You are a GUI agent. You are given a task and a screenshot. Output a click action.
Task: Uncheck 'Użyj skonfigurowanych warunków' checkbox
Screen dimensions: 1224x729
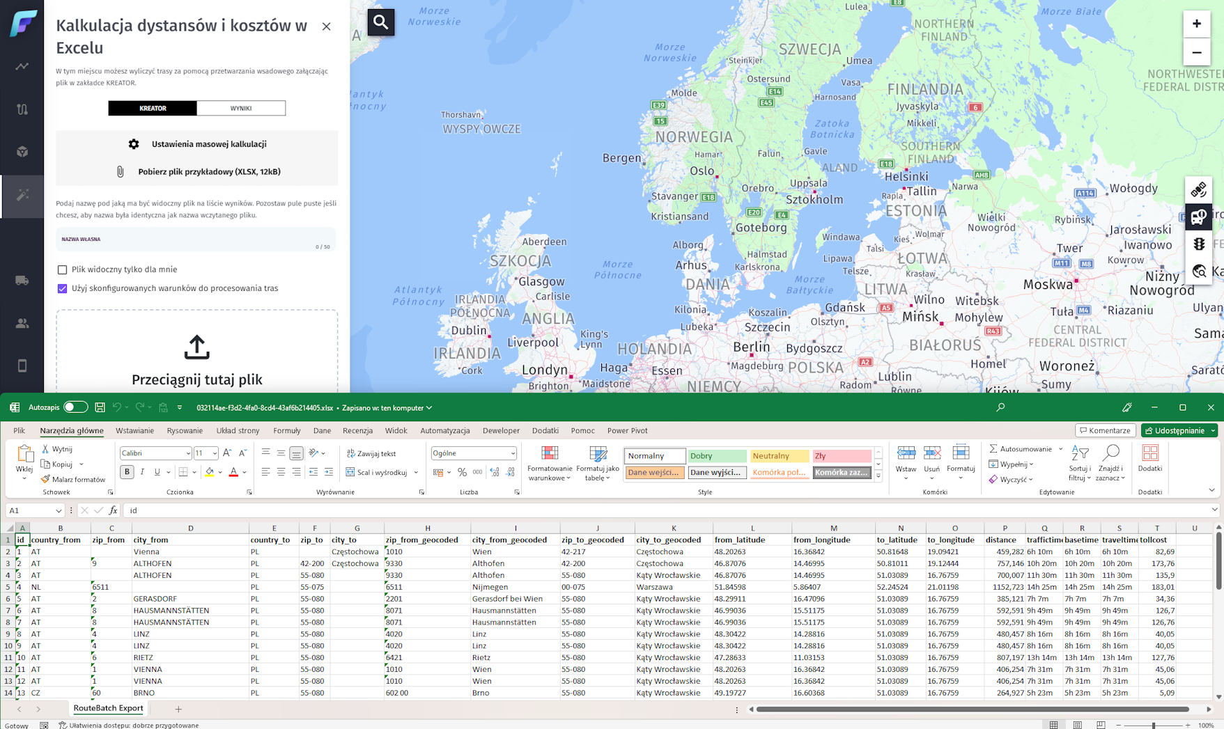tap(63, 288)
